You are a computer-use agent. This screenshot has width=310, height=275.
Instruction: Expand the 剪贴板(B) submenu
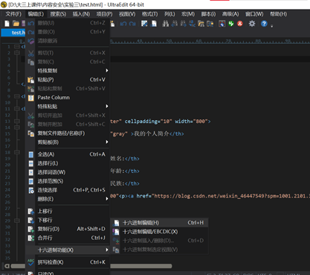(107, 142)
